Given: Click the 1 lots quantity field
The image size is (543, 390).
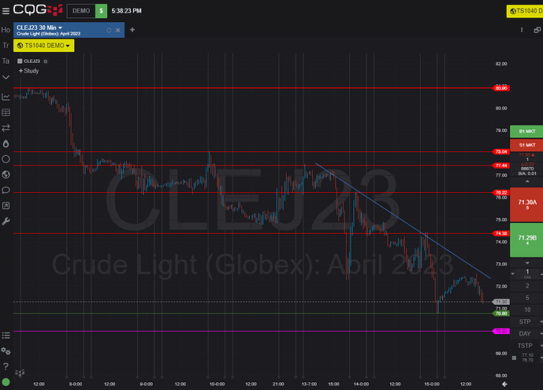Looking at the screenshot, I should coord(527,273).
